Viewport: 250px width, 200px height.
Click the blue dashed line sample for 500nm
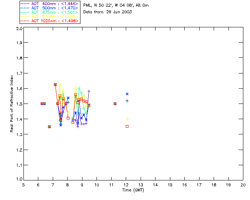pyautogui.click(x=25, y=8)
